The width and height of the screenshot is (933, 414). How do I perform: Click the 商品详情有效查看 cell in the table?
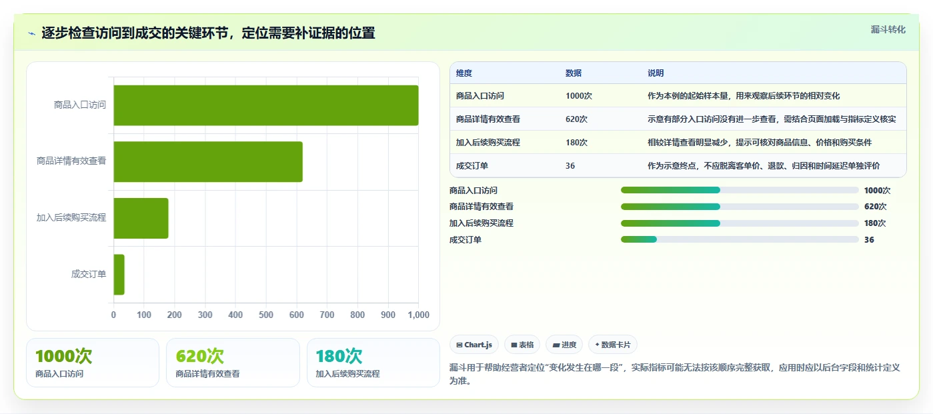click(488, 119)
